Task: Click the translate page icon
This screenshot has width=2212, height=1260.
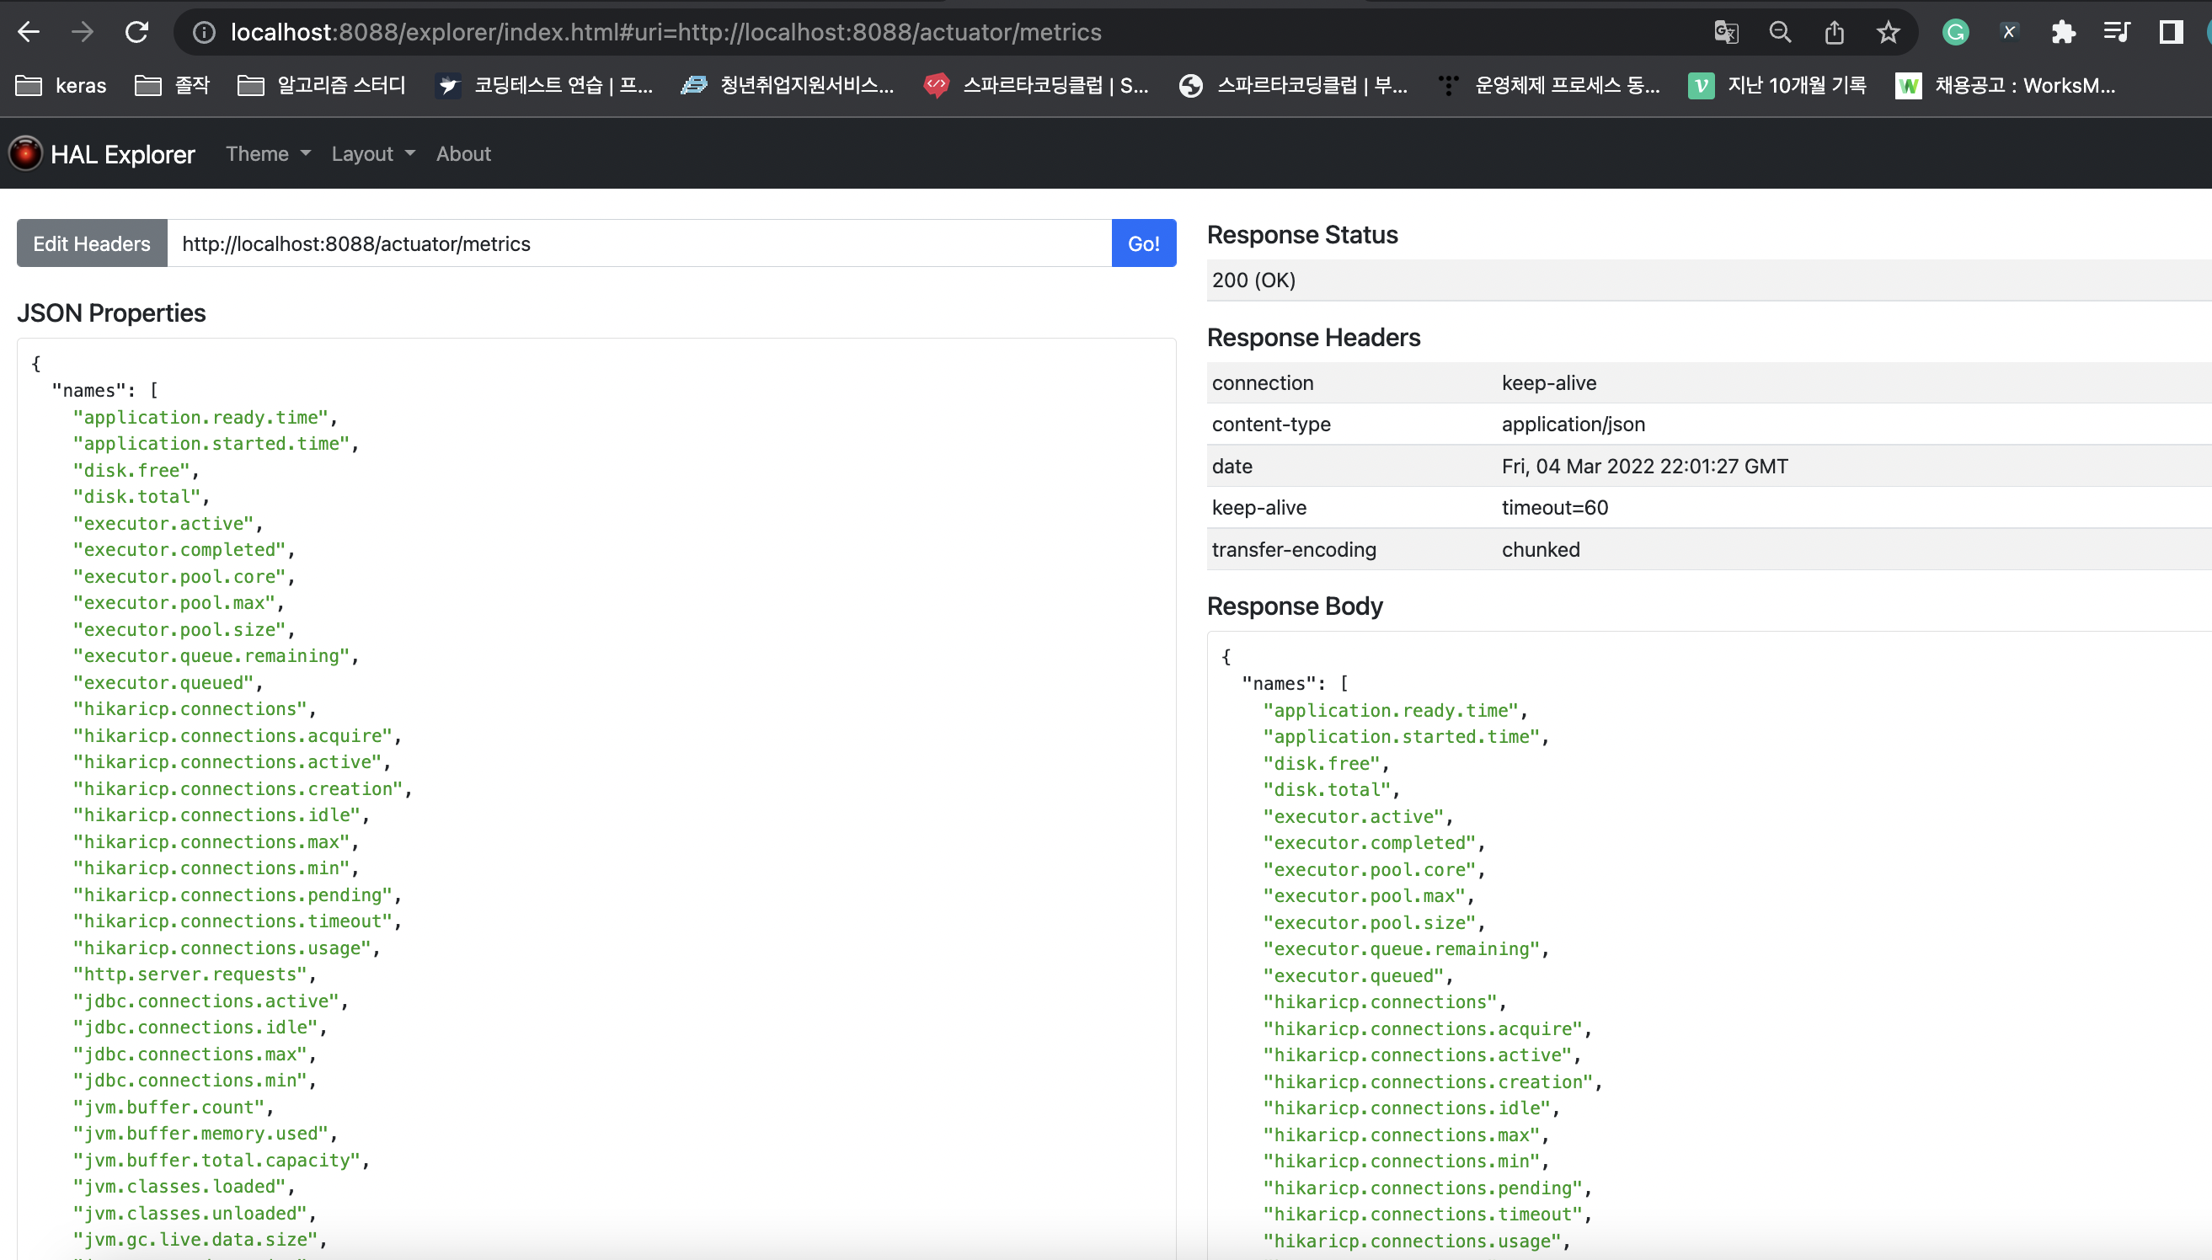Action: (x=1726, y=32)
